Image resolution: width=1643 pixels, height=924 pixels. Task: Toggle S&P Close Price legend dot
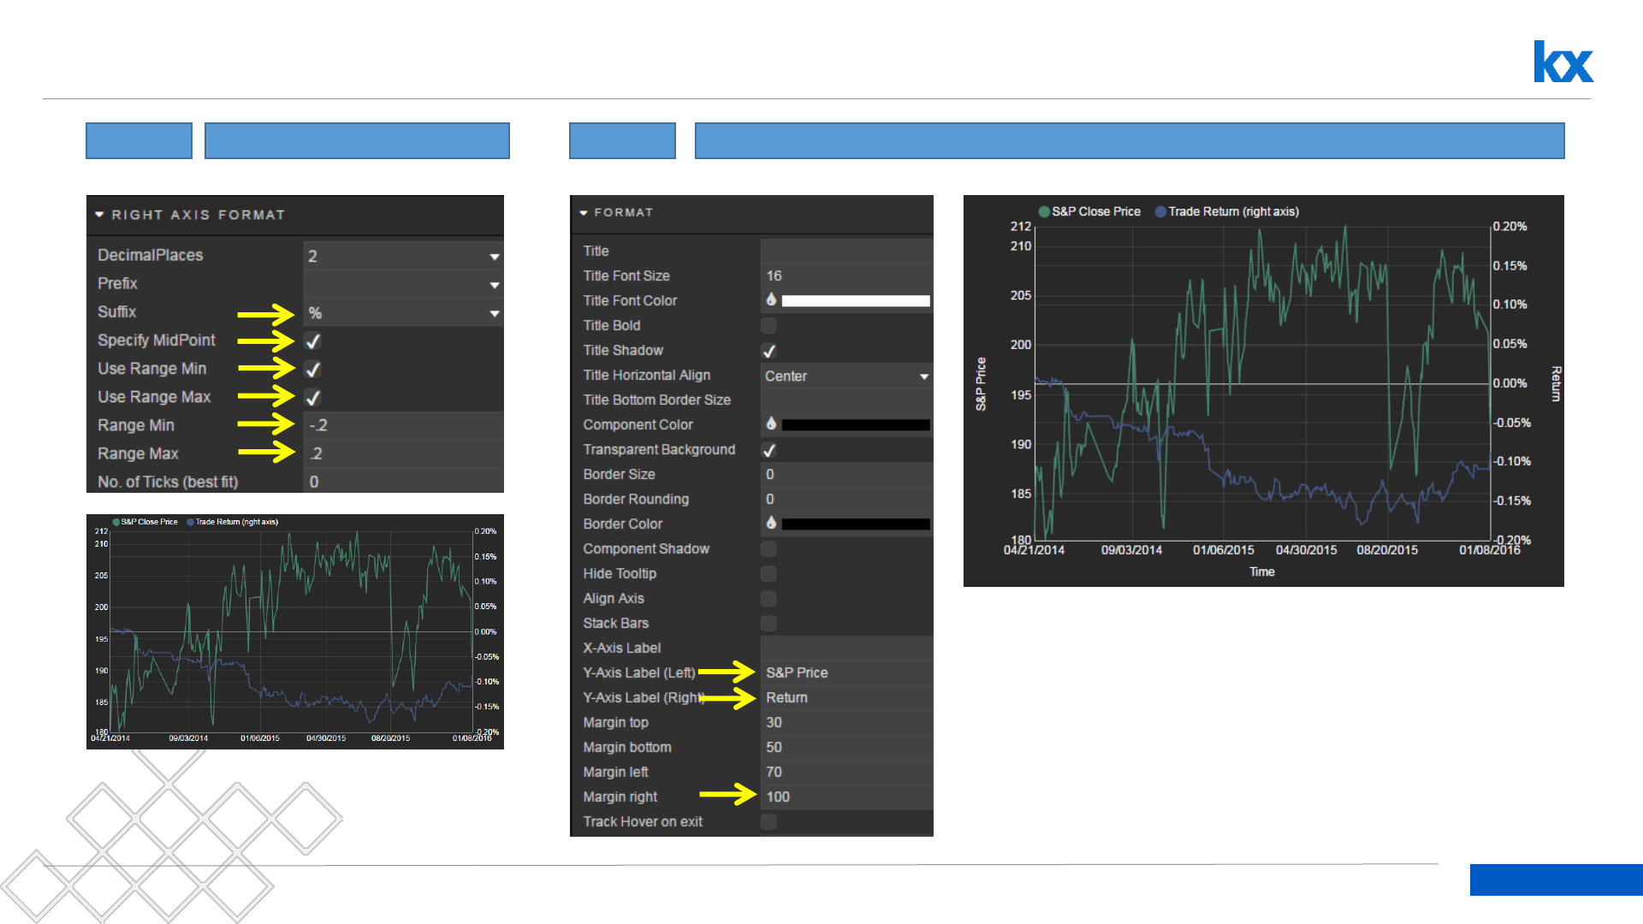click(1044, 211)
